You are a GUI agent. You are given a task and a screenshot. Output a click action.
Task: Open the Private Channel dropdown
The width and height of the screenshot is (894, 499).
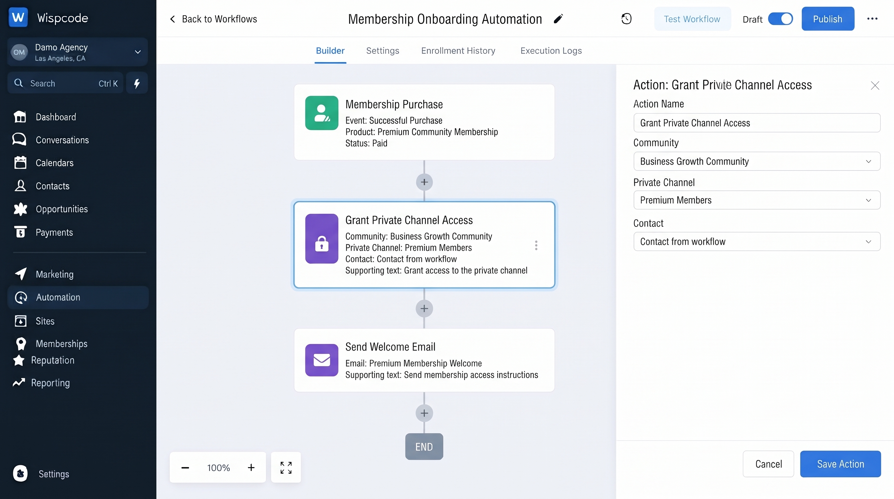757,200
